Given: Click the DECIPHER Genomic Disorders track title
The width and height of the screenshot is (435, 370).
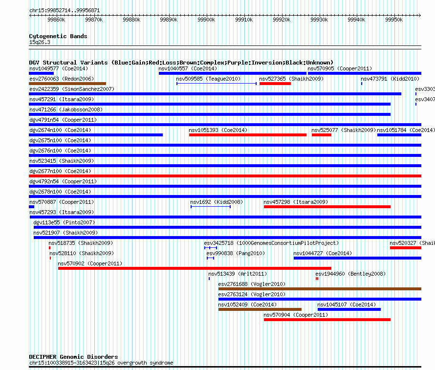Looking at the screenshot, I should point(73,357).
